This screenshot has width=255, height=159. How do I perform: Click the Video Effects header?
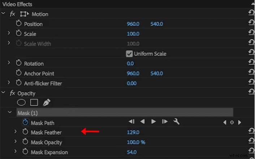pyautogui.click(x=17, y=4)
